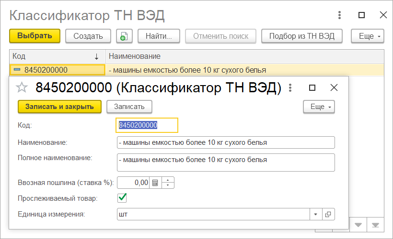Image resolution: width=393 pixels, height=239 pixels.
Task: Click into the Полное наименование field
Action: point(226,163)
